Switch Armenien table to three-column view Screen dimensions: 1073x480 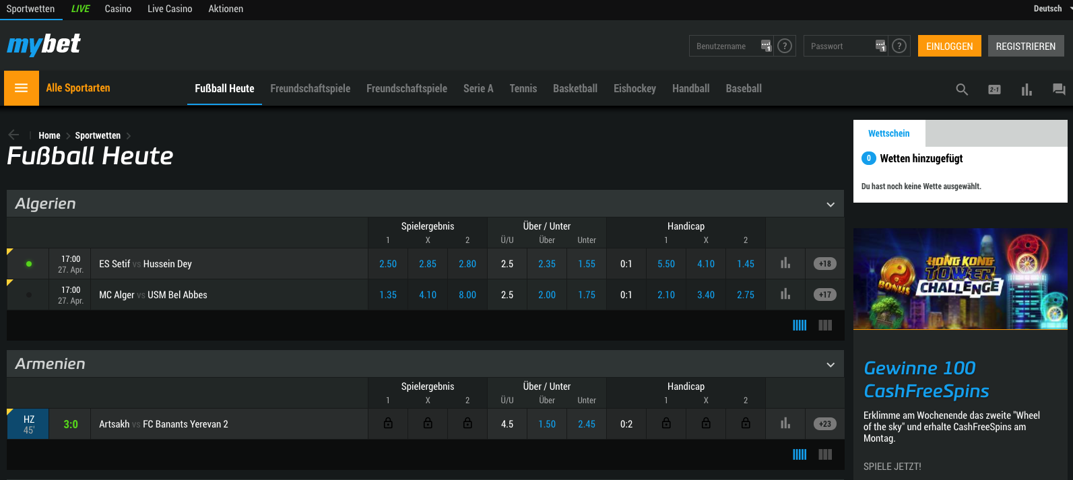pos(825,454)
